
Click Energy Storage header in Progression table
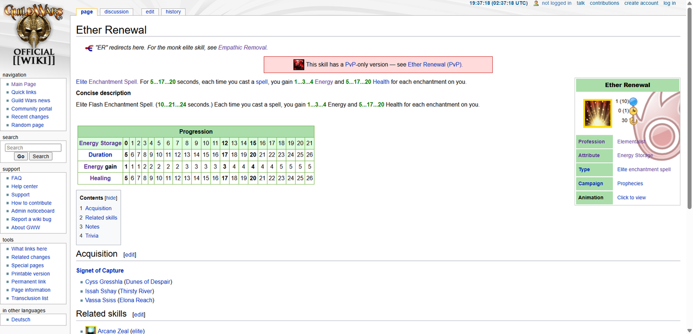[100, 143]
